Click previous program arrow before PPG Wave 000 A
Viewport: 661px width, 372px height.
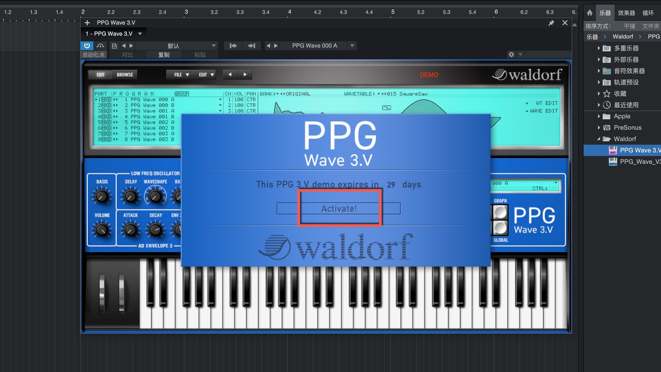tap(268, 45)
